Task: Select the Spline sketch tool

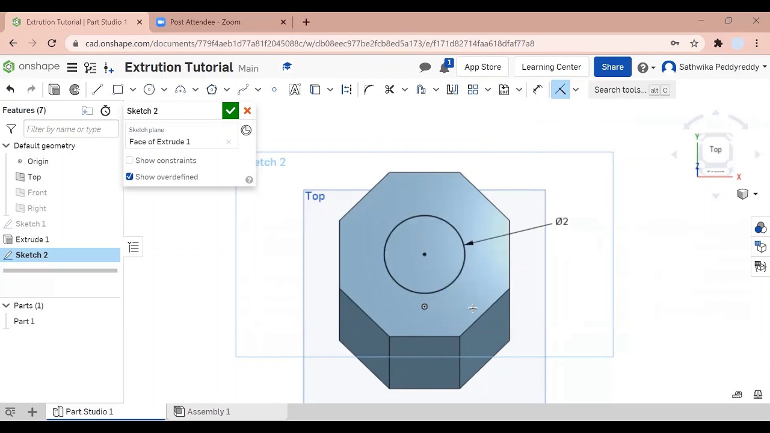Action: (x=243, y=90)
